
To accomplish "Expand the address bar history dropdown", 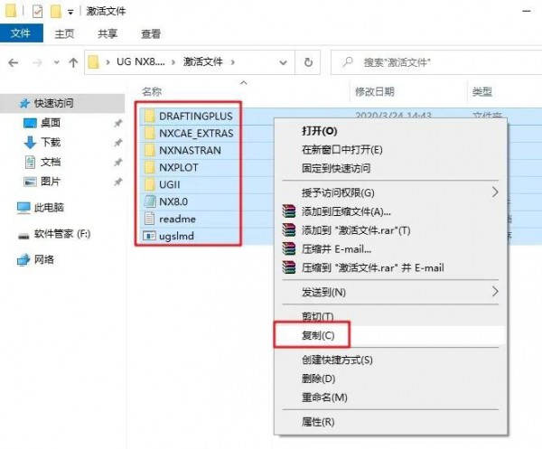I will coord(283,62).
